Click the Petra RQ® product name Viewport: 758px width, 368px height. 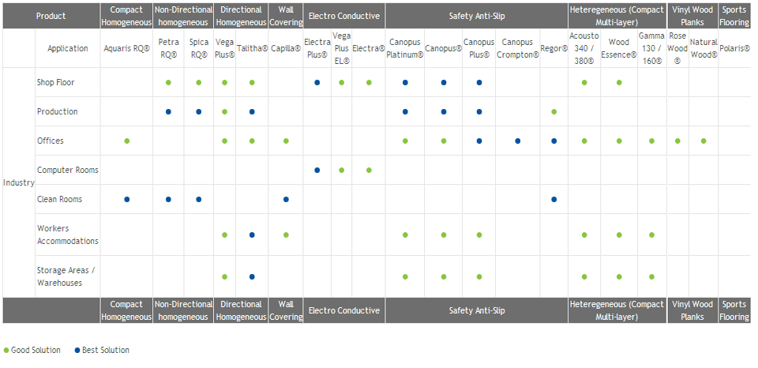pyautogui.click(x=168, y=48)
